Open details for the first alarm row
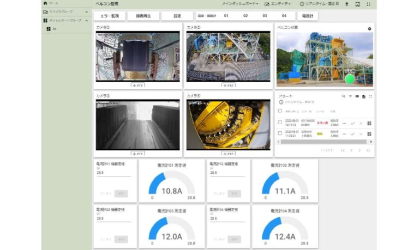The image size is (419, 250). [344, 123]
